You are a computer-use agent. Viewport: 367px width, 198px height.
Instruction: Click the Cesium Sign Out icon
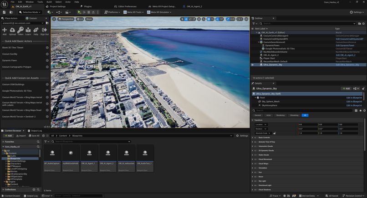[x=44, y=30]
